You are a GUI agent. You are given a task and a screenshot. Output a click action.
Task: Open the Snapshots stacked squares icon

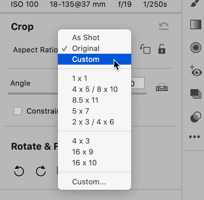point(195,93)
